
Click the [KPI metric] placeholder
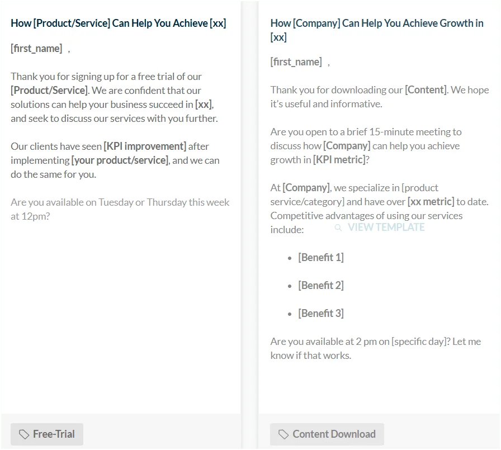[339, 160]
